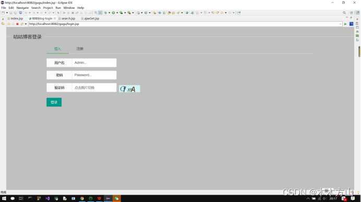Click the toolbar Back navigation yellow arrow
This screenshot has width=361, height=202.
pyautogui.click(x=222, y=13)
